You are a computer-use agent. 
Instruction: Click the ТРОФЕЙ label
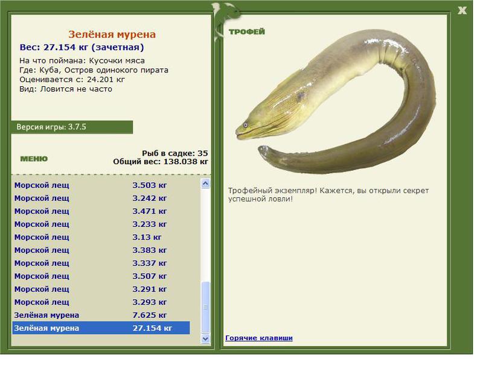[x=247, y=32]
